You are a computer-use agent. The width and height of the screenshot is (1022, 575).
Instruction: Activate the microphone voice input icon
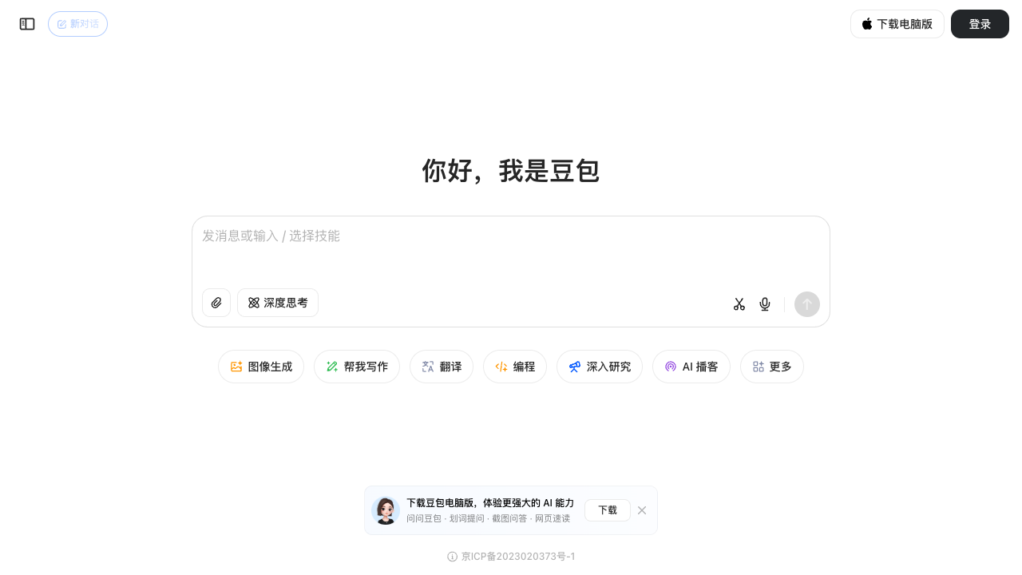(x=764, y=303)
